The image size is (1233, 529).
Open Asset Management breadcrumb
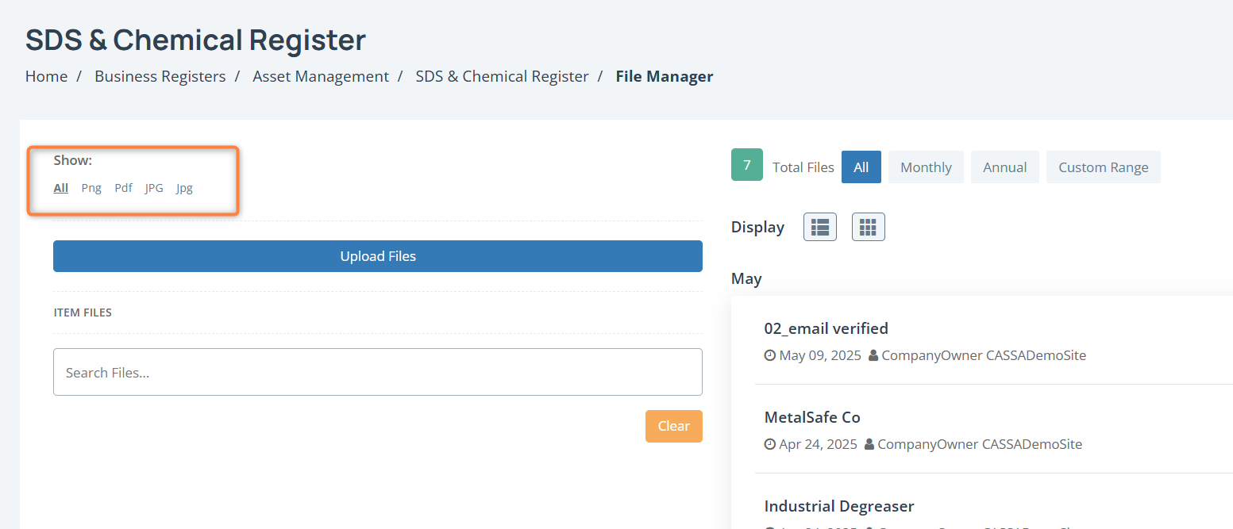pos(321,76)
